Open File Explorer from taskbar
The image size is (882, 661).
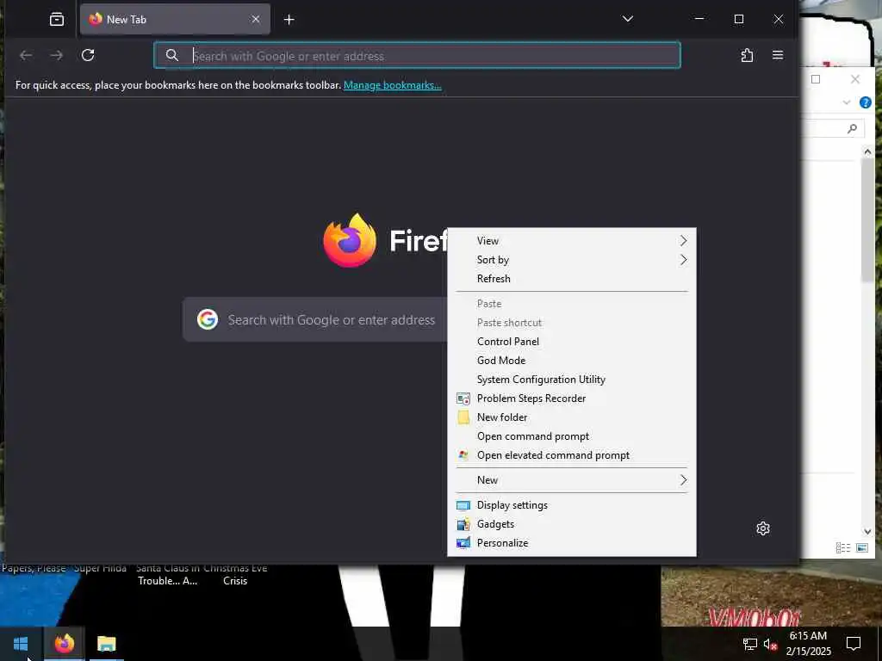pos(106,644)
